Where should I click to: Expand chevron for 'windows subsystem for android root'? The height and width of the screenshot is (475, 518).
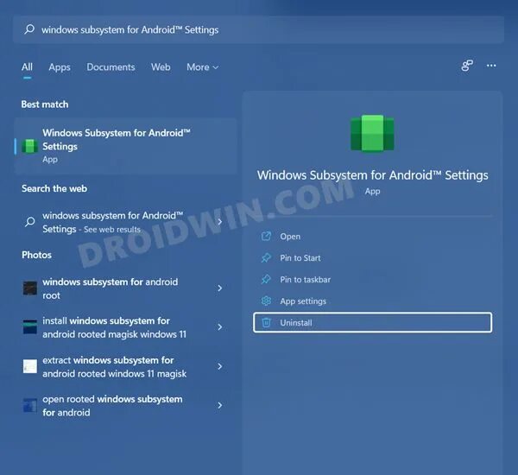point(219,288)
